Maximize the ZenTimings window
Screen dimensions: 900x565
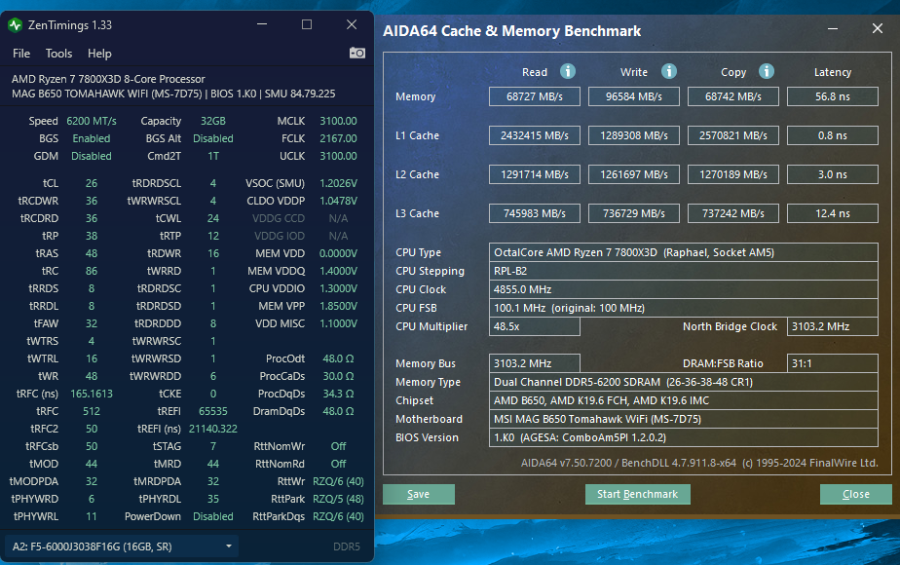[x=307, y=24]
